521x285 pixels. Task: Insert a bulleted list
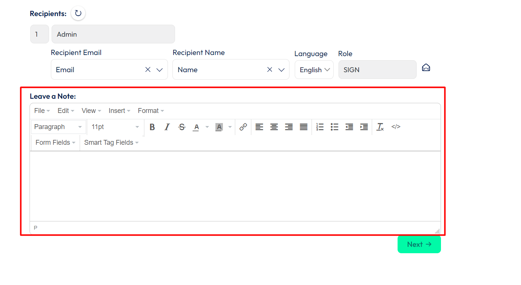click(334, 127)
